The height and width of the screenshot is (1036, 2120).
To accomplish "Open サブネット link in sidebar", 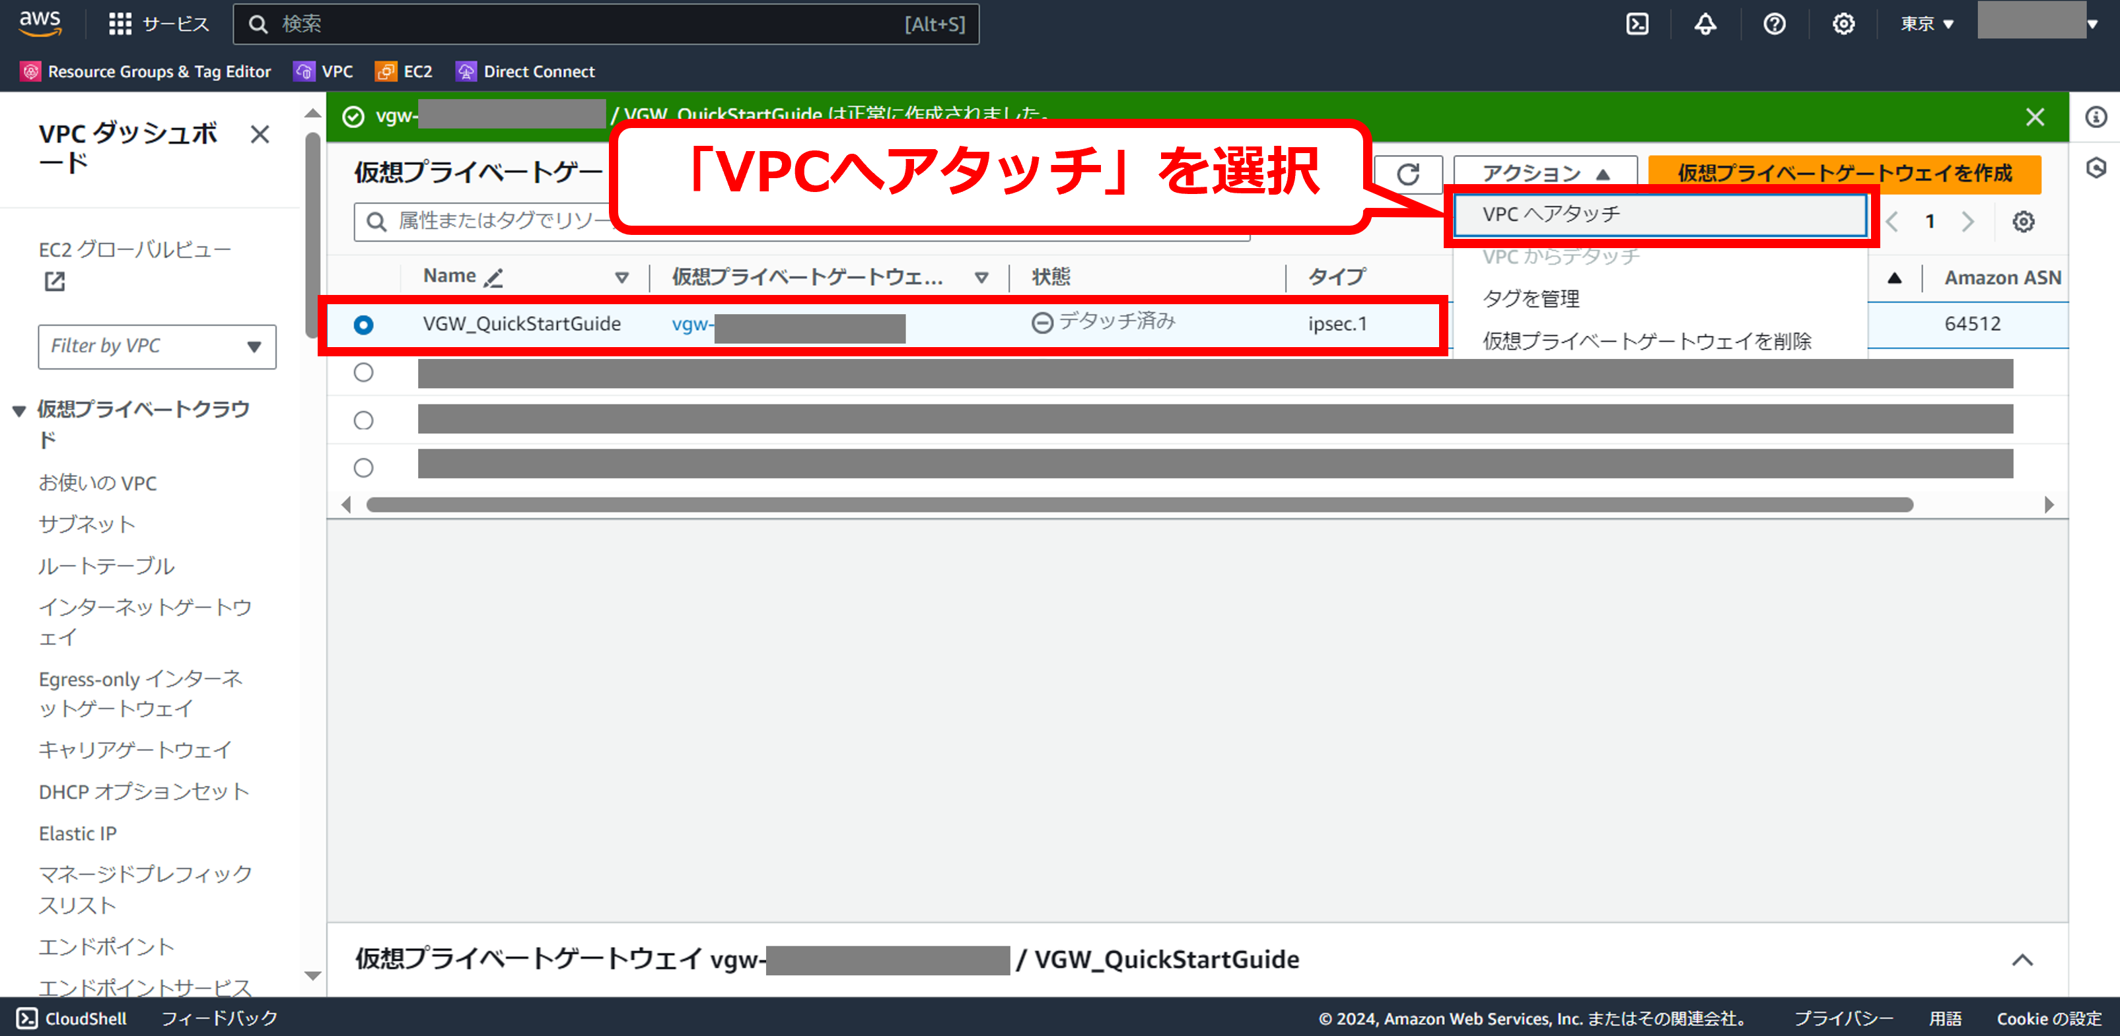I will click(87, 524).
